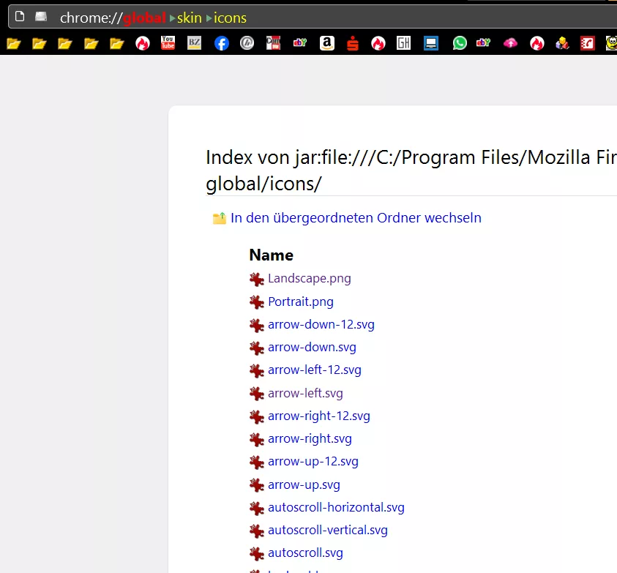This screenshot has width=617, height=573.
Task: Open the arrow-left.svg link
Action: 305,394
